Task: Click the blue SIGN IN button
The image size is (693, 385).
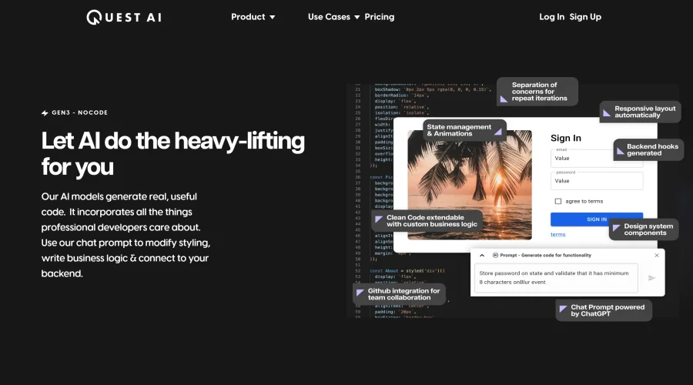Action: 597,219
